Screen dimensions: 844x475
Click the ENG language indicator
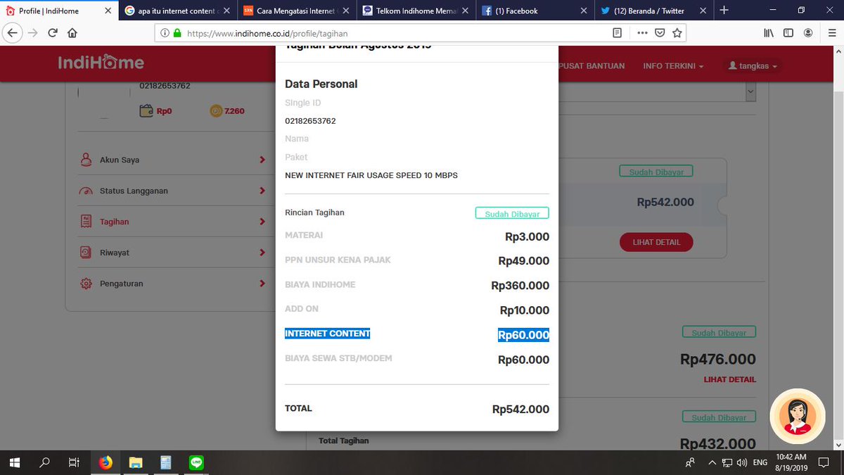(x=760, y=462)
